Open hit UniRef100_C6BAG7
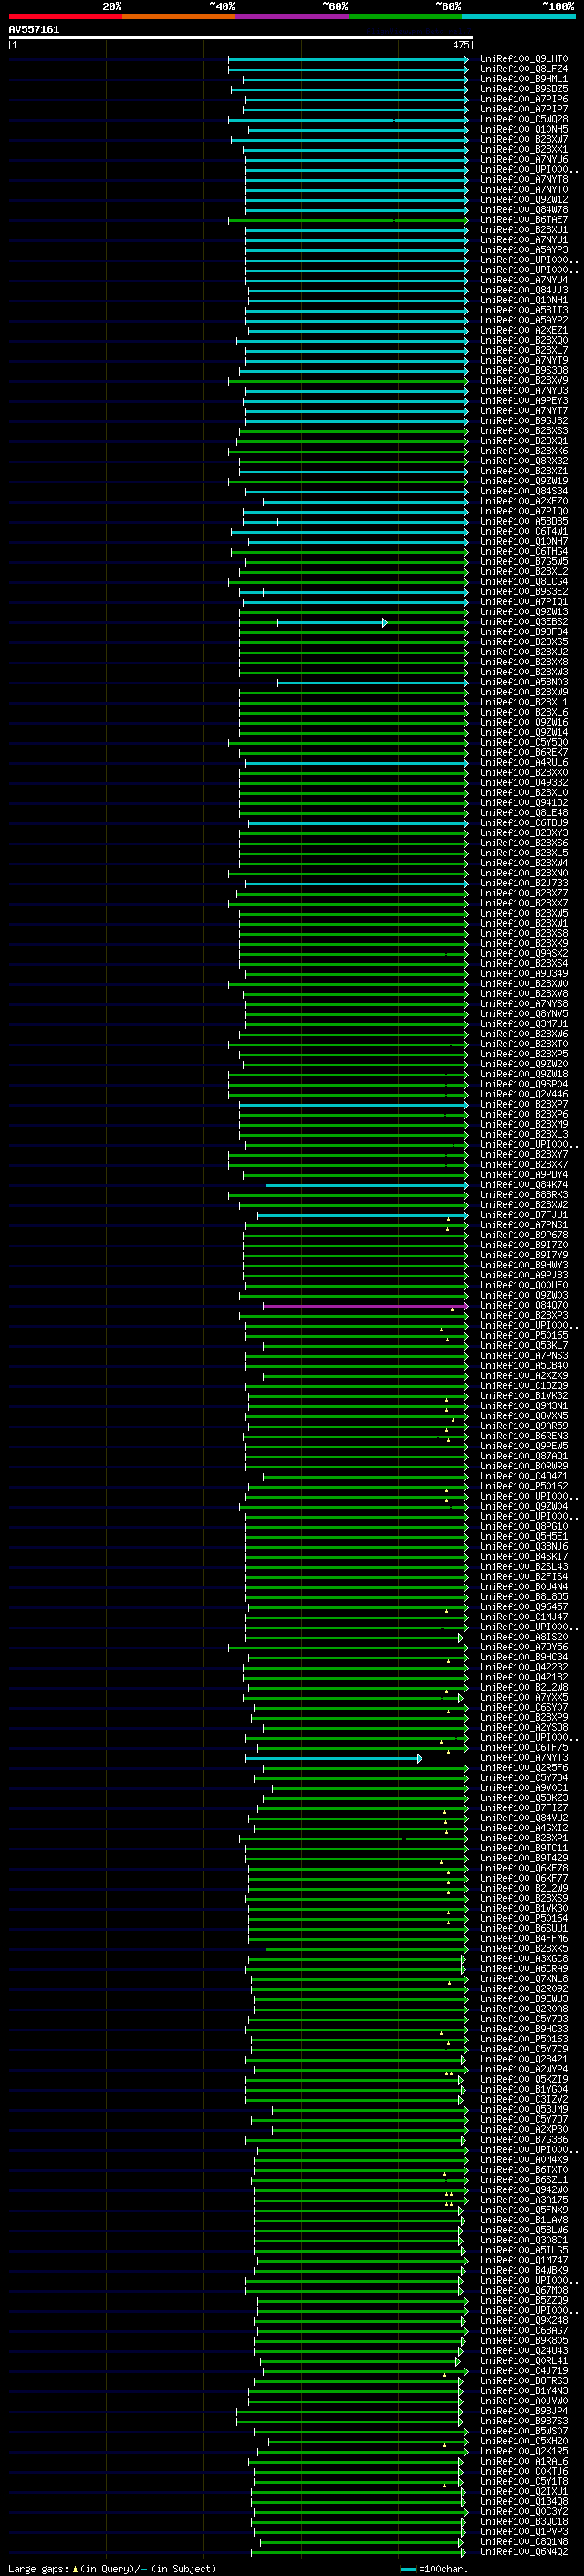584x2576 pixels. [x=523, y=2331]
